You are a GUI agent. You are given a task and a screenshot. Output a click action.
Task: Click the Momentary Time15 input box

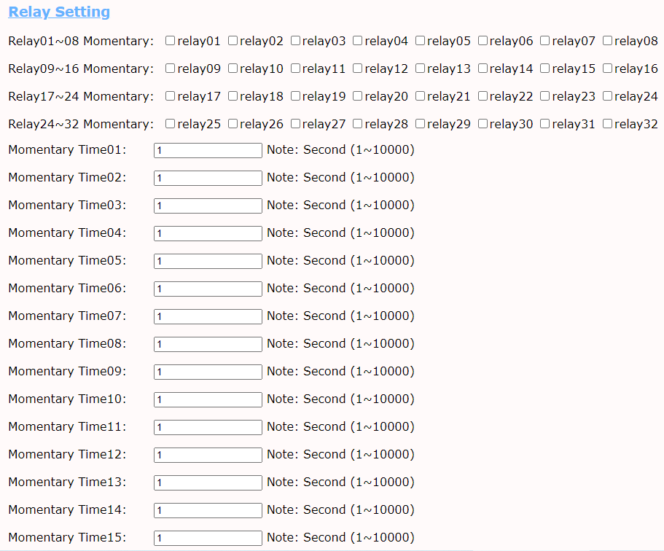point(208,539)
